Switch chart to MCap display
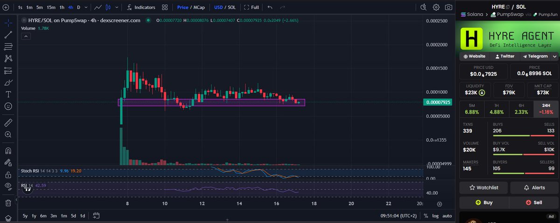This screenshot has width=560, height=223. click(x=199, y=7)
